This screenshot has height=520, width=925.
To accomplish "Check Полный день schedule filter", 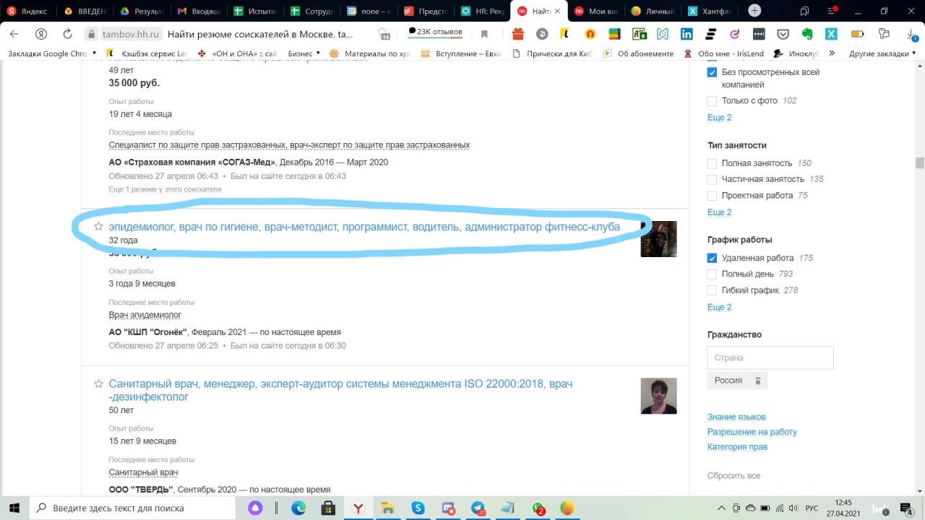I will 712,274.
